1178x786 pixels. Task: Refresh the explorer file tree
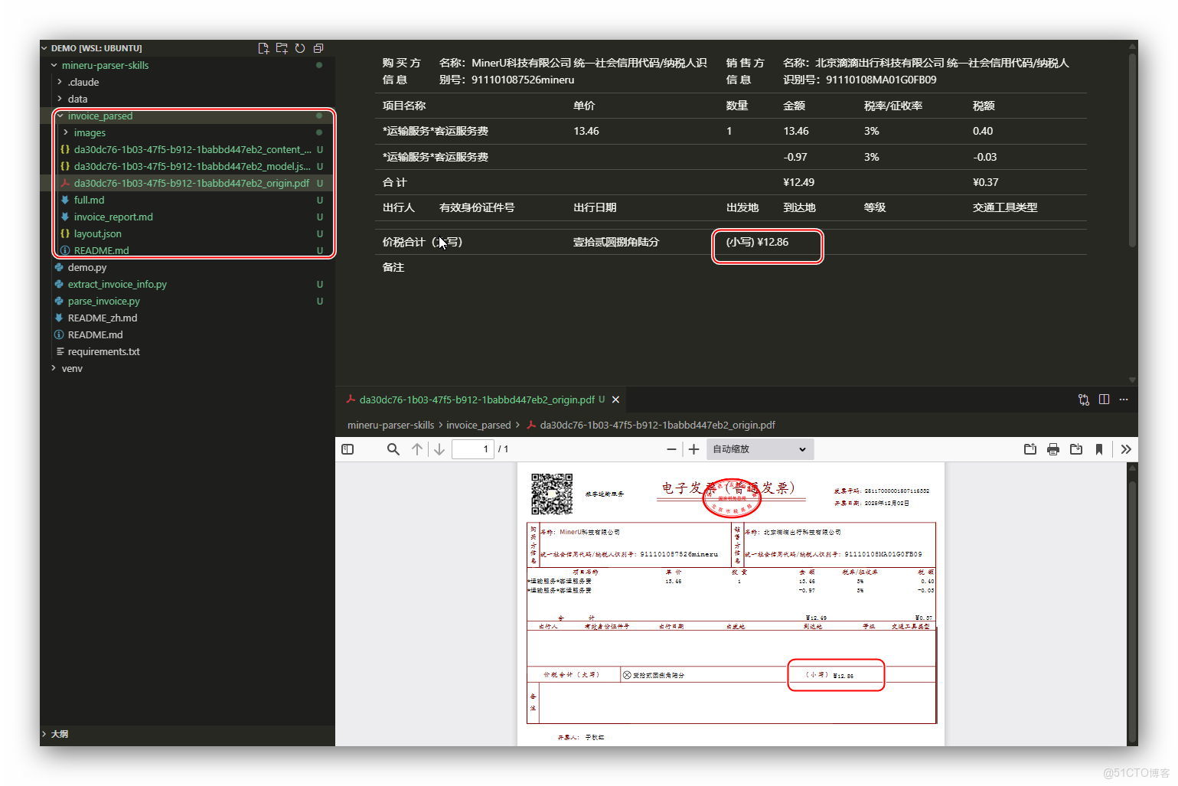click(x=300, y=48)
